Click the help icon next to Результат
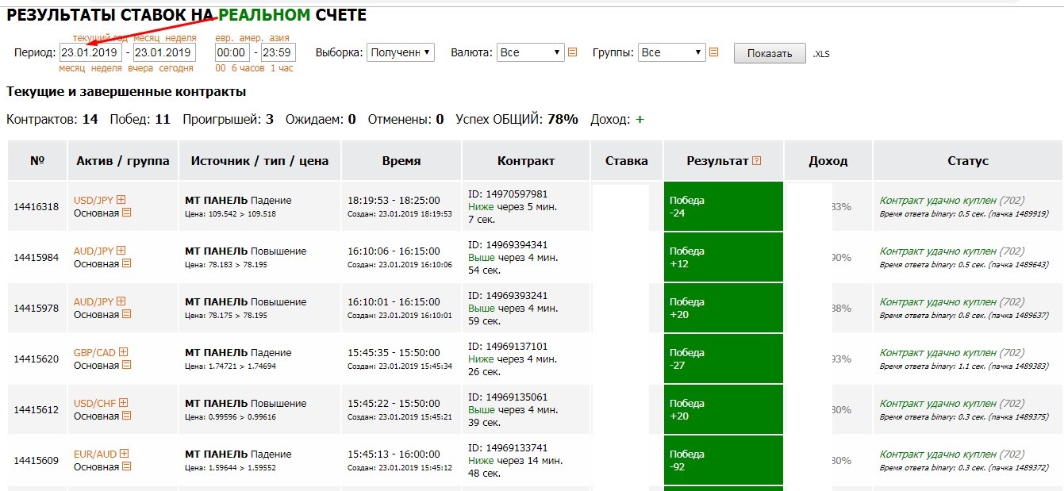This screenshot has height=491, width=1064. click(x=756, y=161)
